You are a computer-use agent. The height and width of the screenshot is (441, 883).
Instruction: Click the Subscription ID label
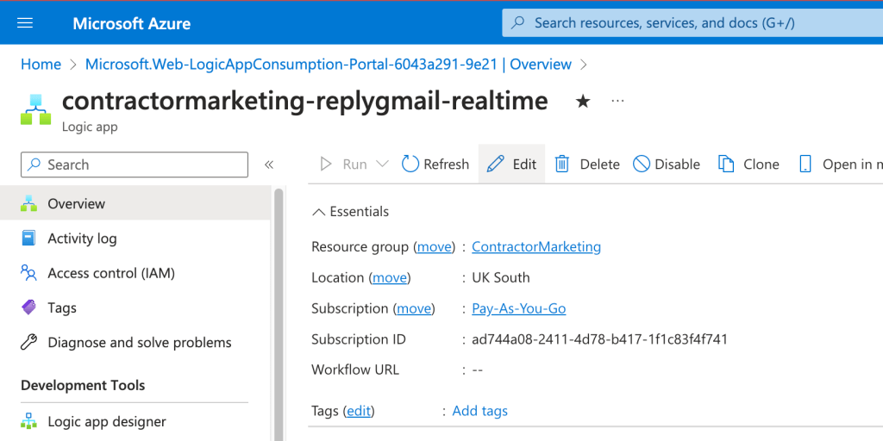coord(358,339)
